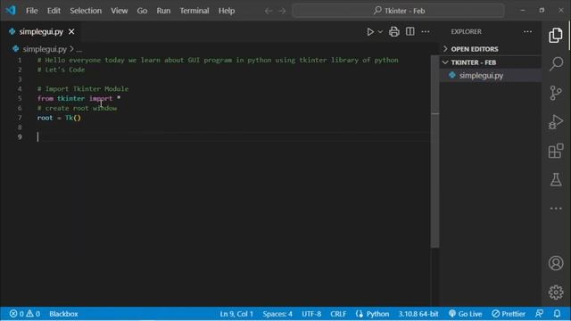Open the Help menu
Screen dimensions: 571x321
pos(227,11)
